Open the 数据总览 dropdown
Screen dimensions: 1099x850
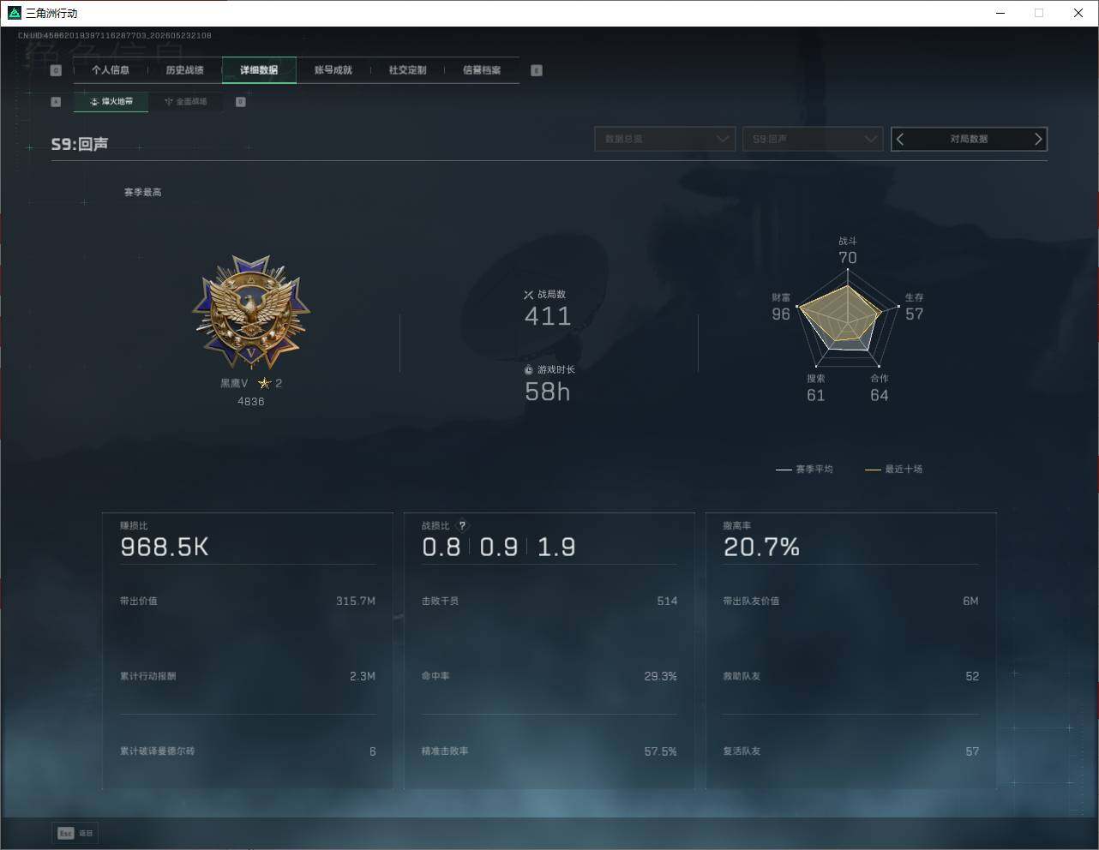click(665, 139)
